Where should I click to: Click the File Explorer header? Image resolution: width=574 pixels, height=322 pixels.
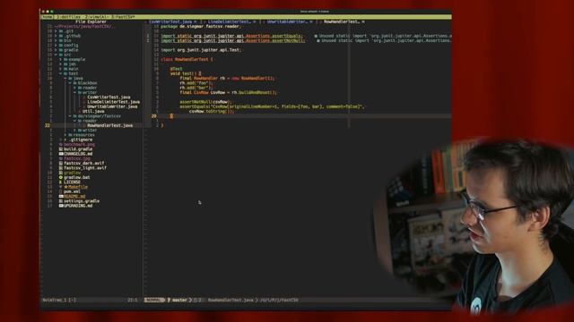(91, 21)
